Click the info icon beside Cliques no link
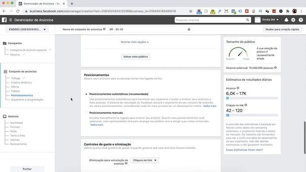The width and height of the screenshot is (306, 172). point(246,105)
